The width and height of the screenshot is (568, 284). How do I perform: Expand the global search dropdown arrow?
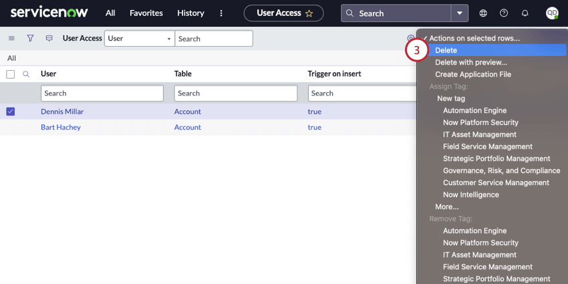click(459, 13)
